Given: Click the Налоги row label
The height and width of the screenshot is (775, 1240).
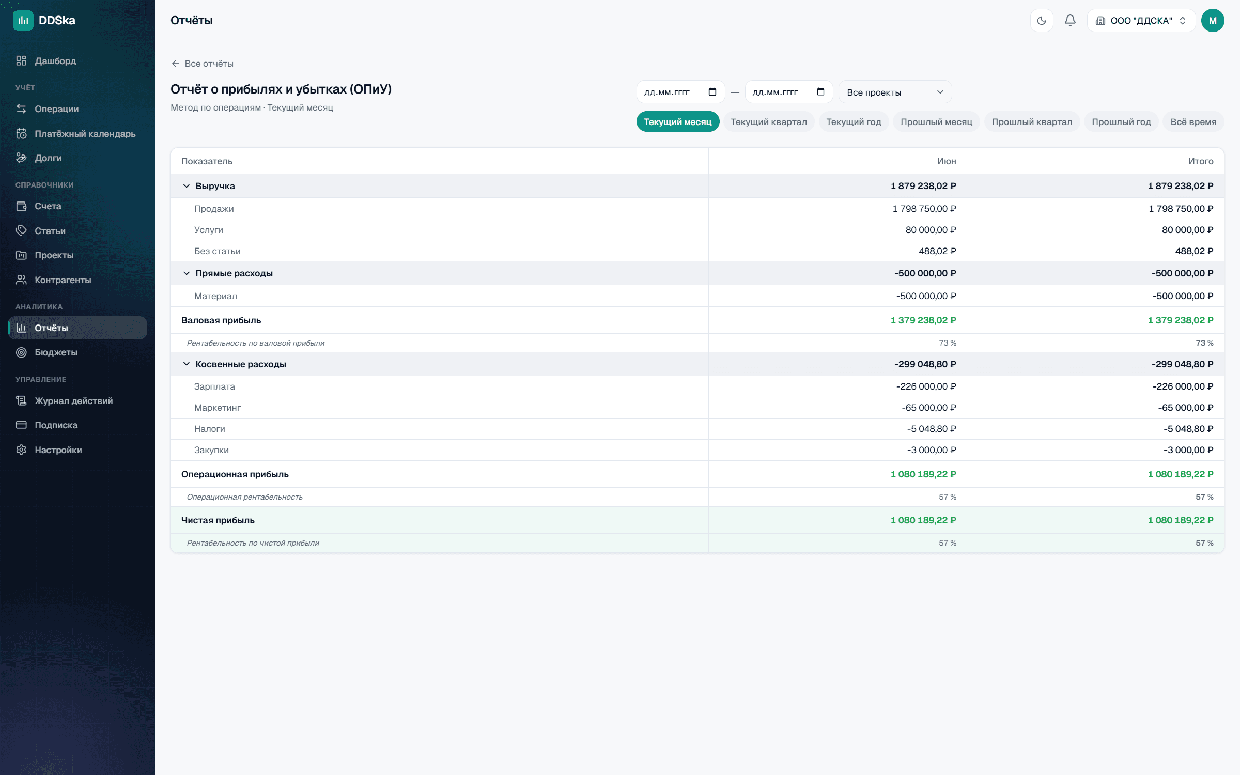Looking at the screenshot, I should [210, 429].
